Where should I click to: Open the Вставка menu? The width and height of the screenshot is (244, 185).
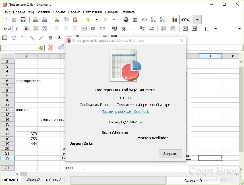pyautogui.click(x=43, y=12)
